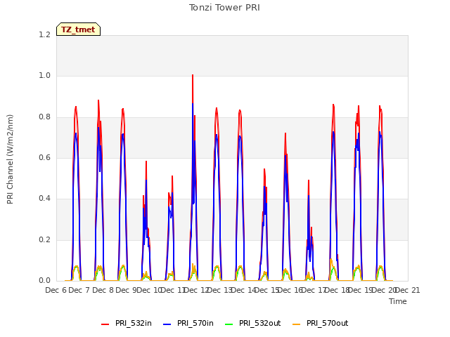Click the blue PRI_570in legend swatch

[x=167, y=324]
